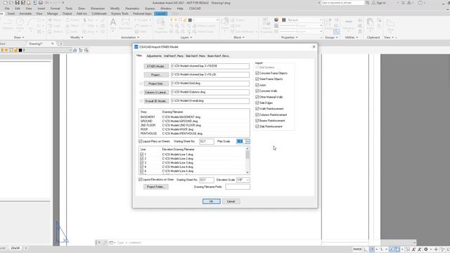The image size is (450, 253).
Task: Switch to Wall Reinf. Plans tab
Action: pyautogui.click(x=174, y=56)
